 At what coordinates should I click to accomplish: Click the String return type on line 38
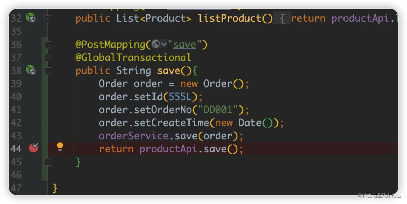(134, 71)
